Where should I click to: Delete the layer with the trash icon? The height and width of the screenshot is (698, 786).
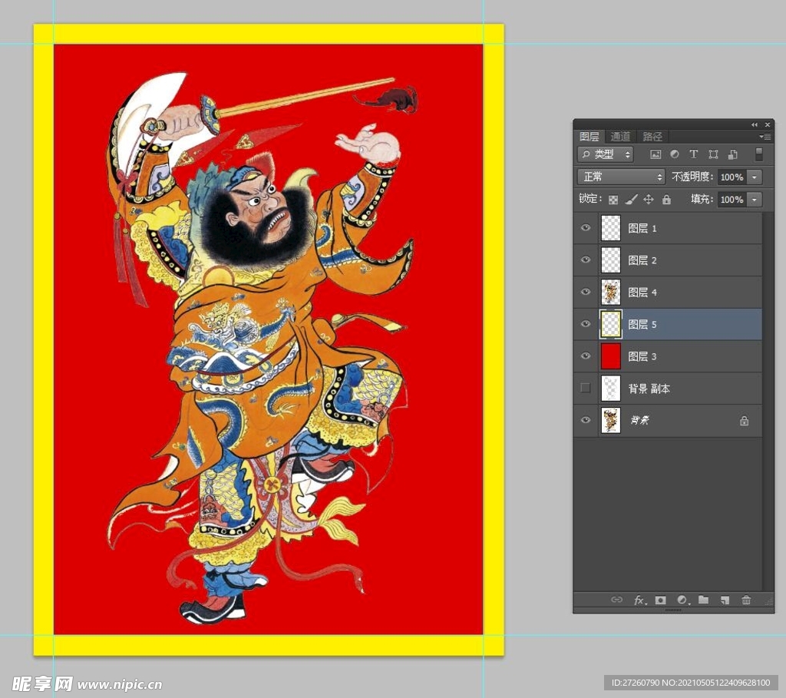click(746, 600)
